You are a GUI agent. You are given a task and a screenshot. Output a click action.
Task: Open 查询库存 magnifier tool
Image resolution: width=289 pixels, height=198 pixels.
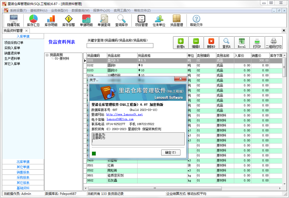(x=122, y=21)
